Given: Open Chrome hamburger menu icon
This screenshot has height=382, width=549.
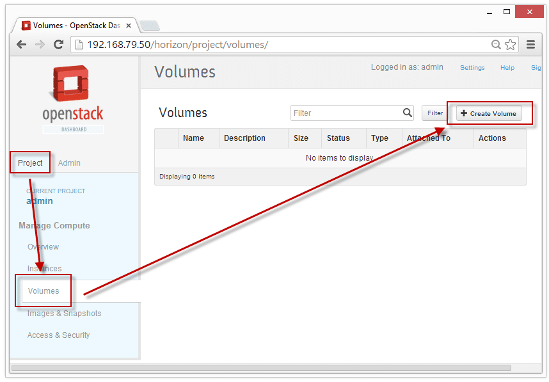Looking at the screenshot, I should (530, 45).
